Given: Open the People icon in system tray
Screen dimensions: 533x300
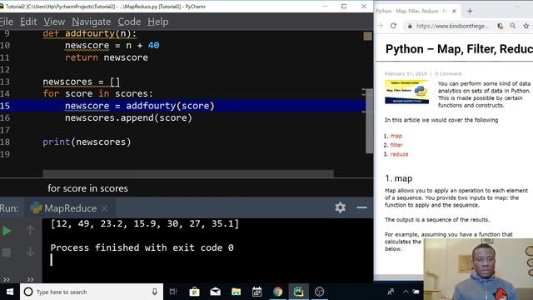Looking at the screenshot, I should click(391, 292).
